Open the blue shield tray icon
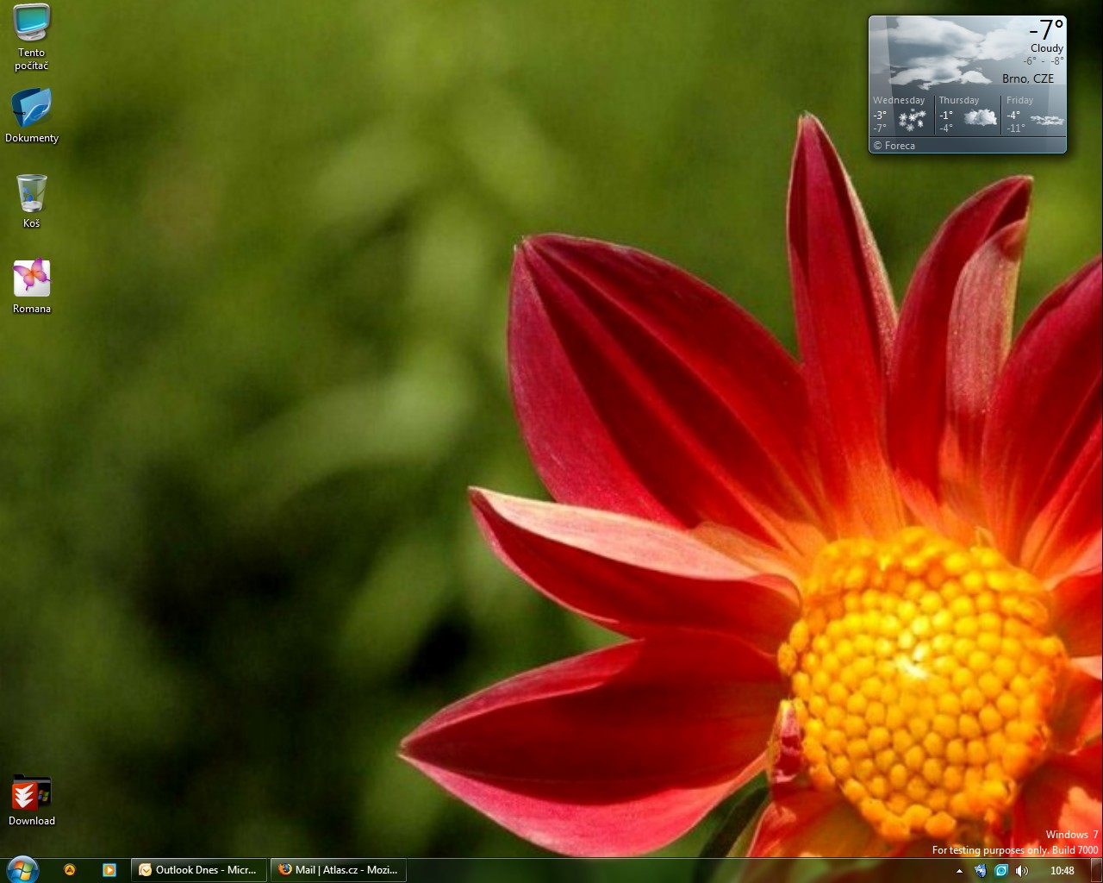Image resolution: width=1103 pixels, height=883 pixels. [x=980, y=870]
